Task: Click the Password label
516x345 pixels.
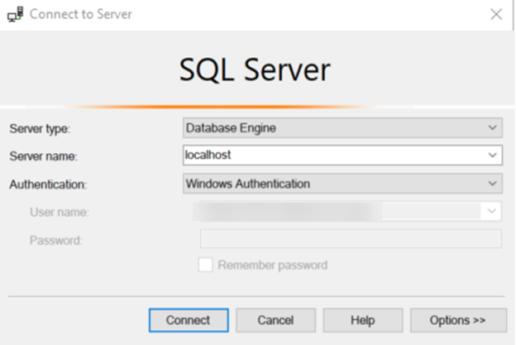Action: [x=56, y=240]
